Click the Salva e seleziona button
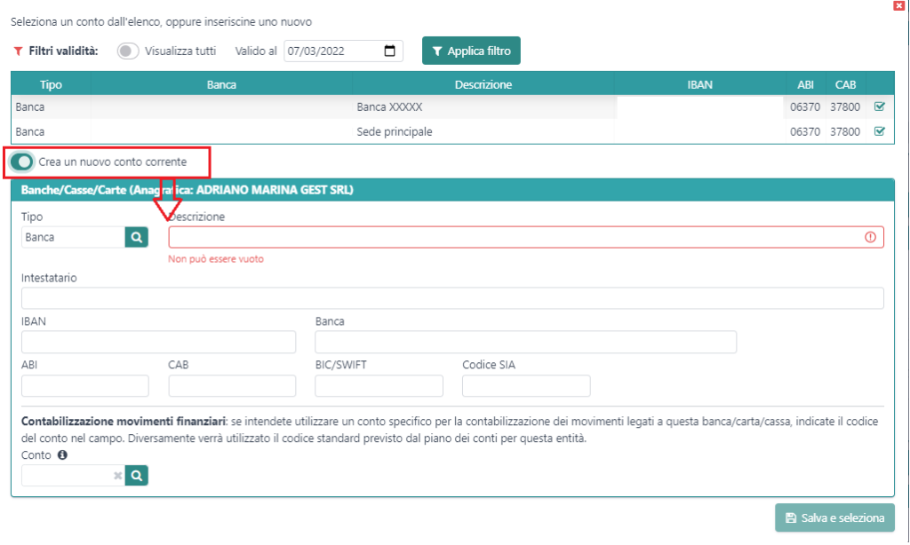The width and height of the screenshot is (910, 545). click(834, 518)
